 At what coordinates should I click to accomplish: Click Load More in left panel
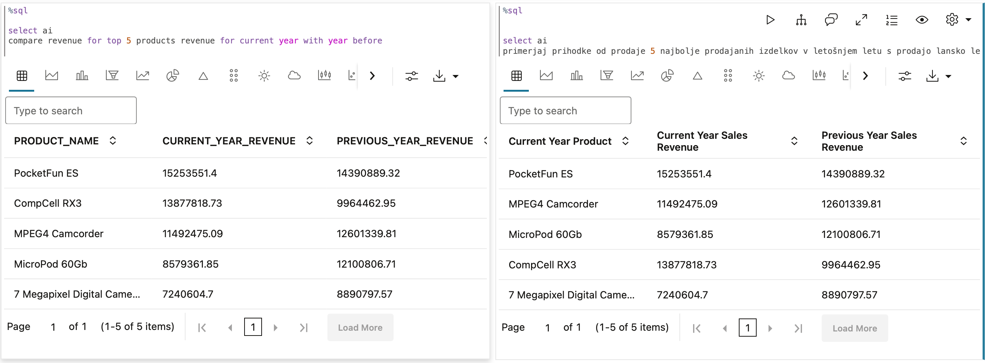tap(360, 328)
